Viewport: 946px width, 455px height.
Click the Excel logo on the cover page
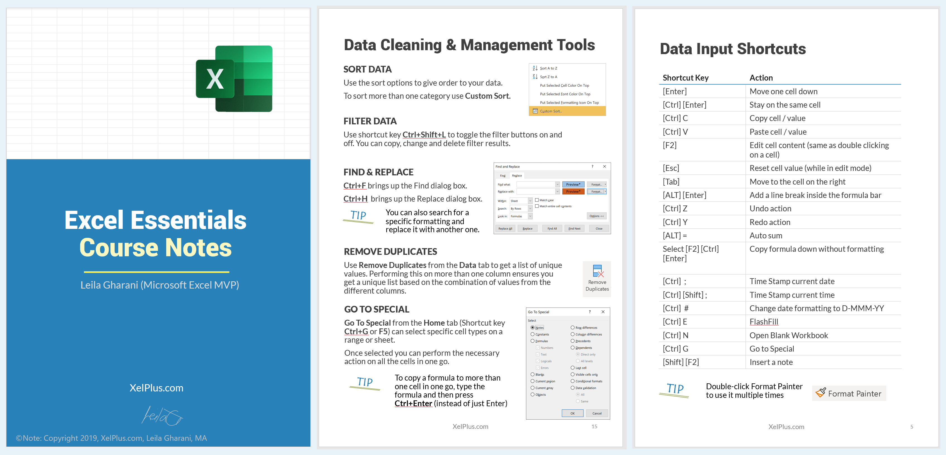(234, 79)
